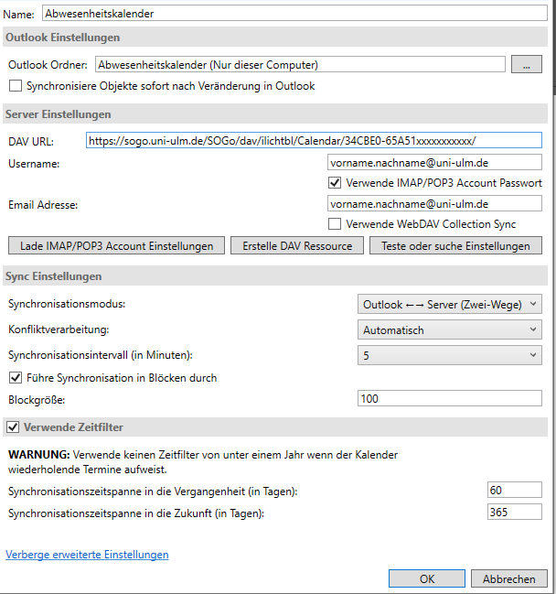Click the Name field containing Abwesenheitskalender
556x594 pixels.
[294, 13]
